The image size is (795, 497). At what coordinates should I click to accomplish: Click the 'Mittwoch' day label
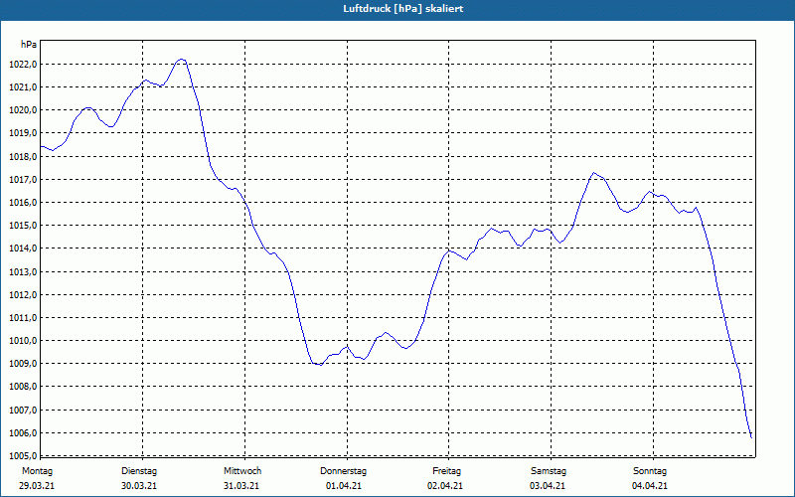242,471
